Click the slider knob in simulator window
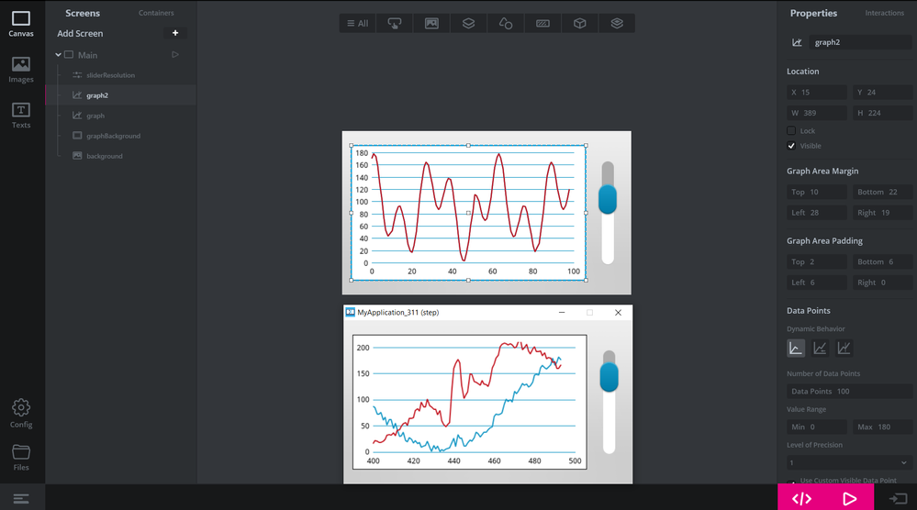Screen dimensions: 917x510 [x=609, y=377]
